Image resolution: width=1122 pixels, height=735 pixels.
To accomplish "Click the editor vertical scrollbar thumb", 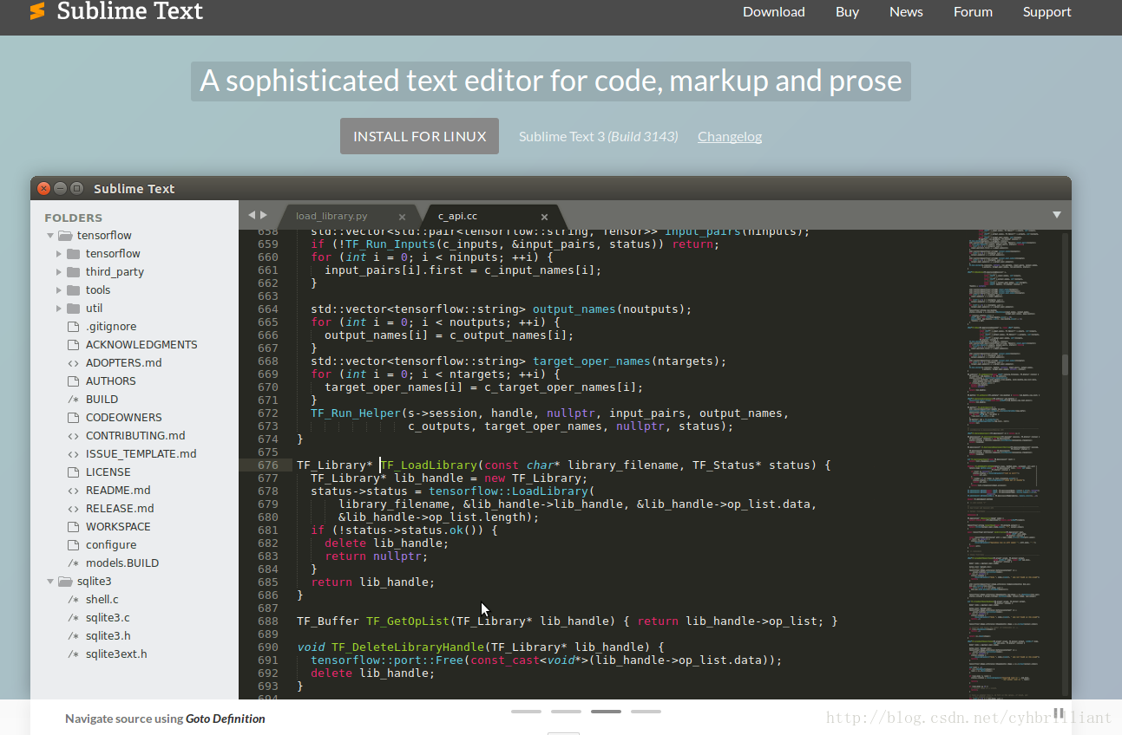I will (x=1065, y=364).
